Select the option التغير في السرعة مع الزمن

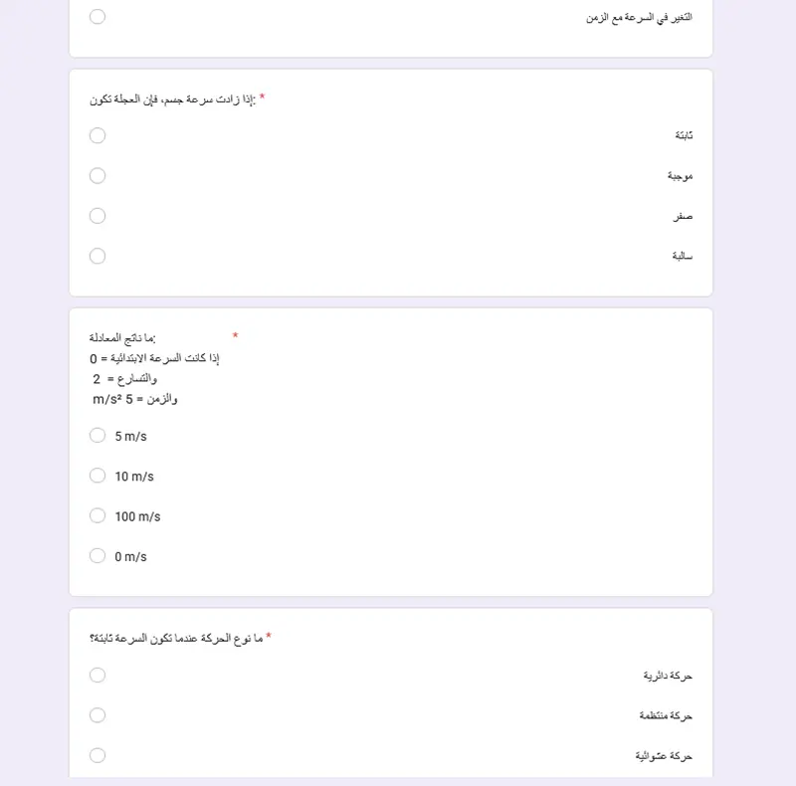click(98, 17)
